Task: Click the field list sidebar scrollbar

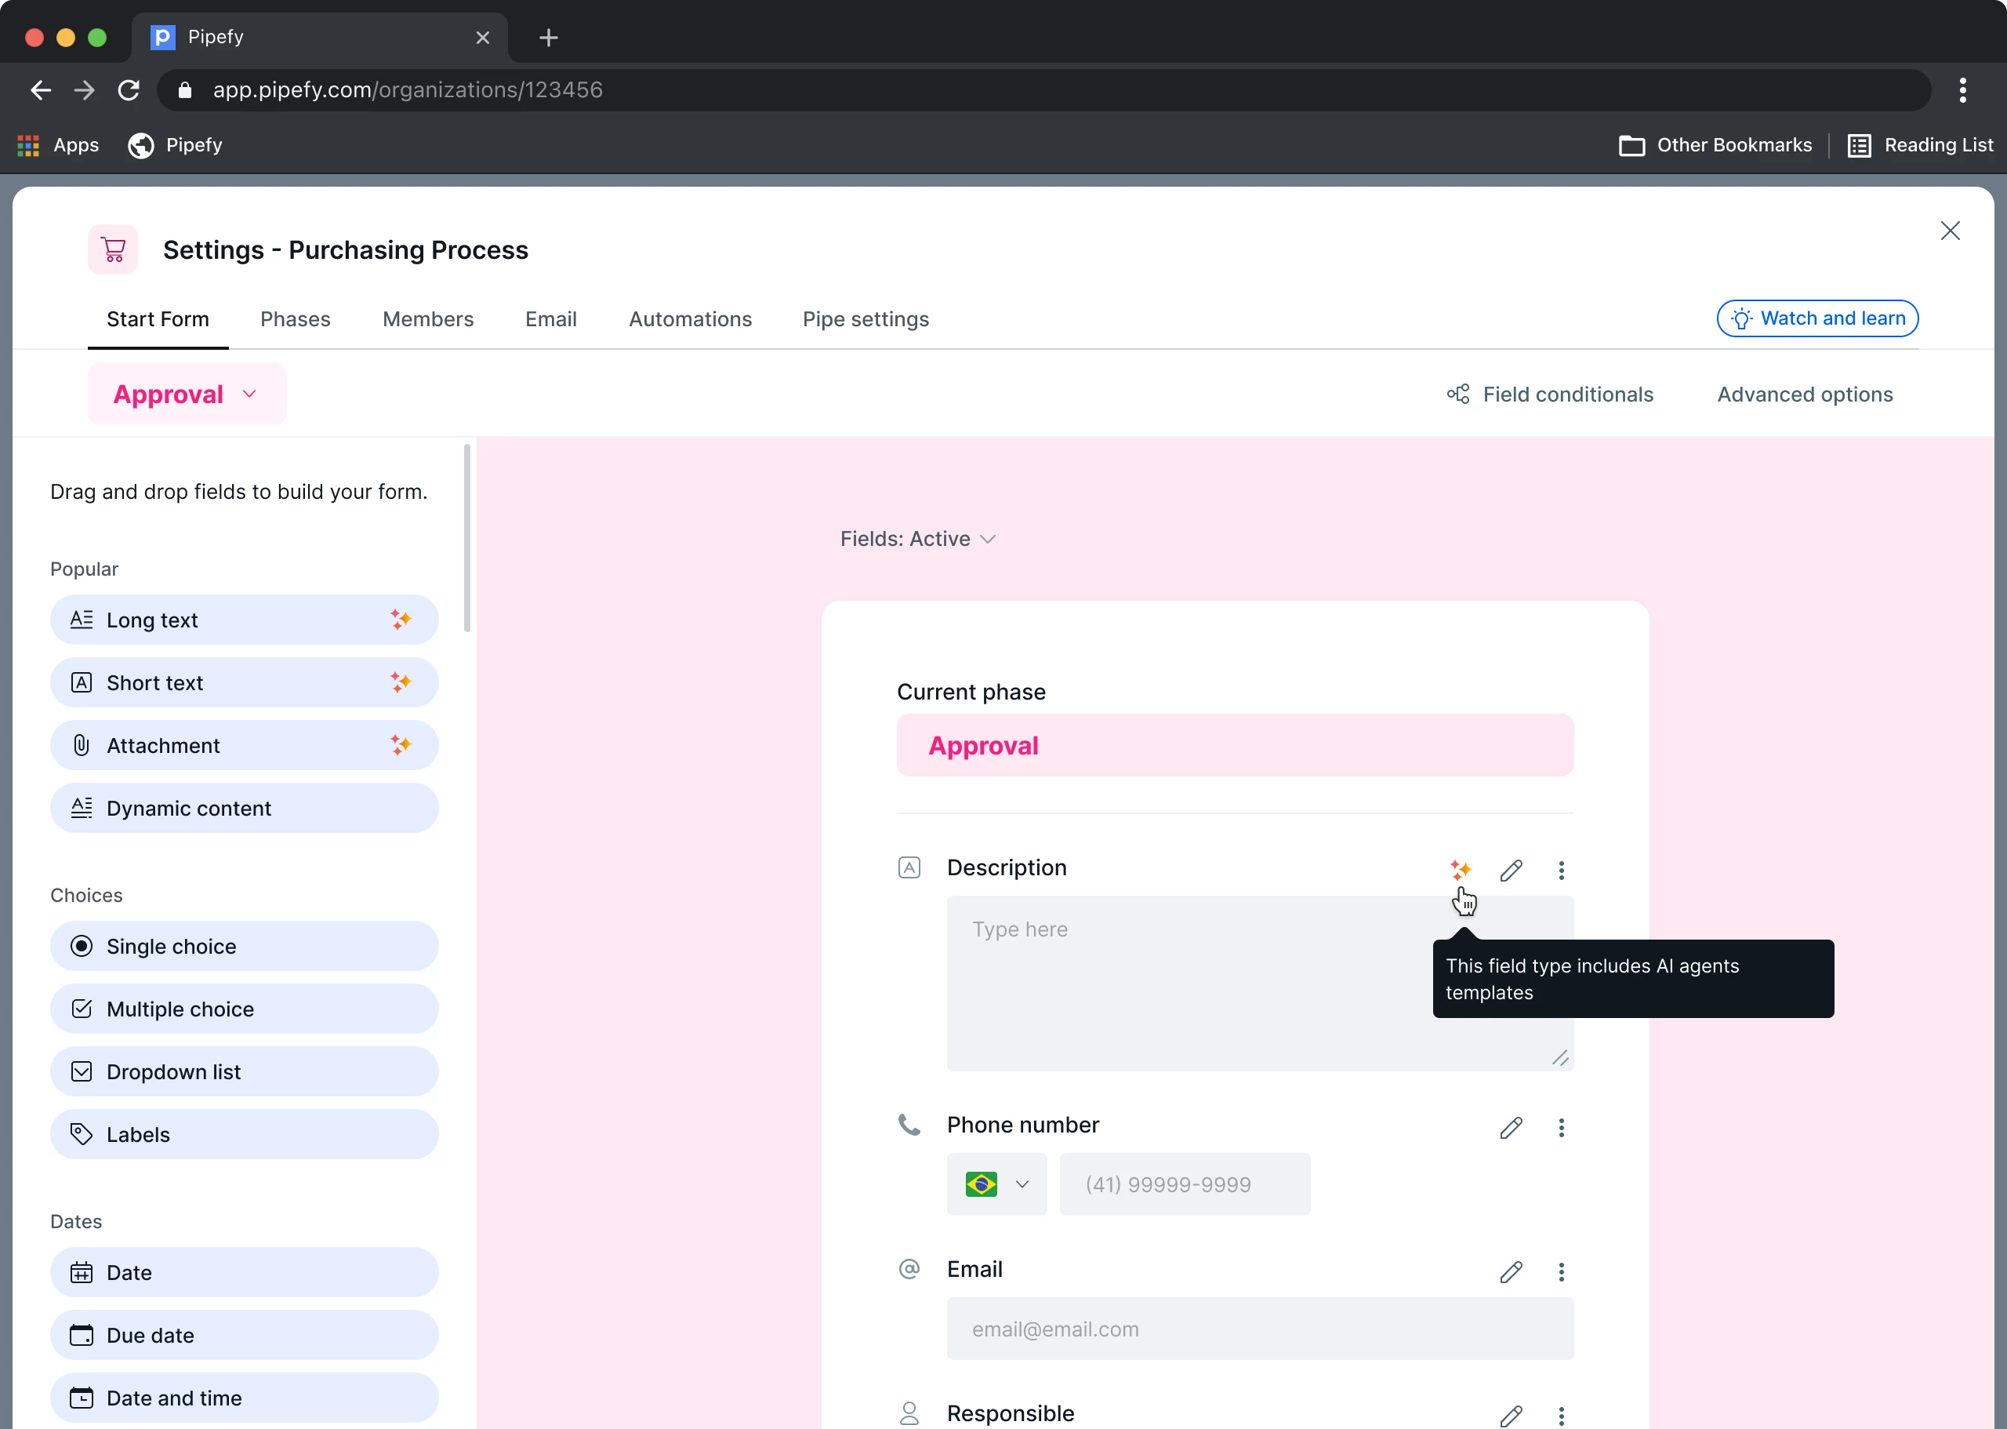Action: coord(466,539)
